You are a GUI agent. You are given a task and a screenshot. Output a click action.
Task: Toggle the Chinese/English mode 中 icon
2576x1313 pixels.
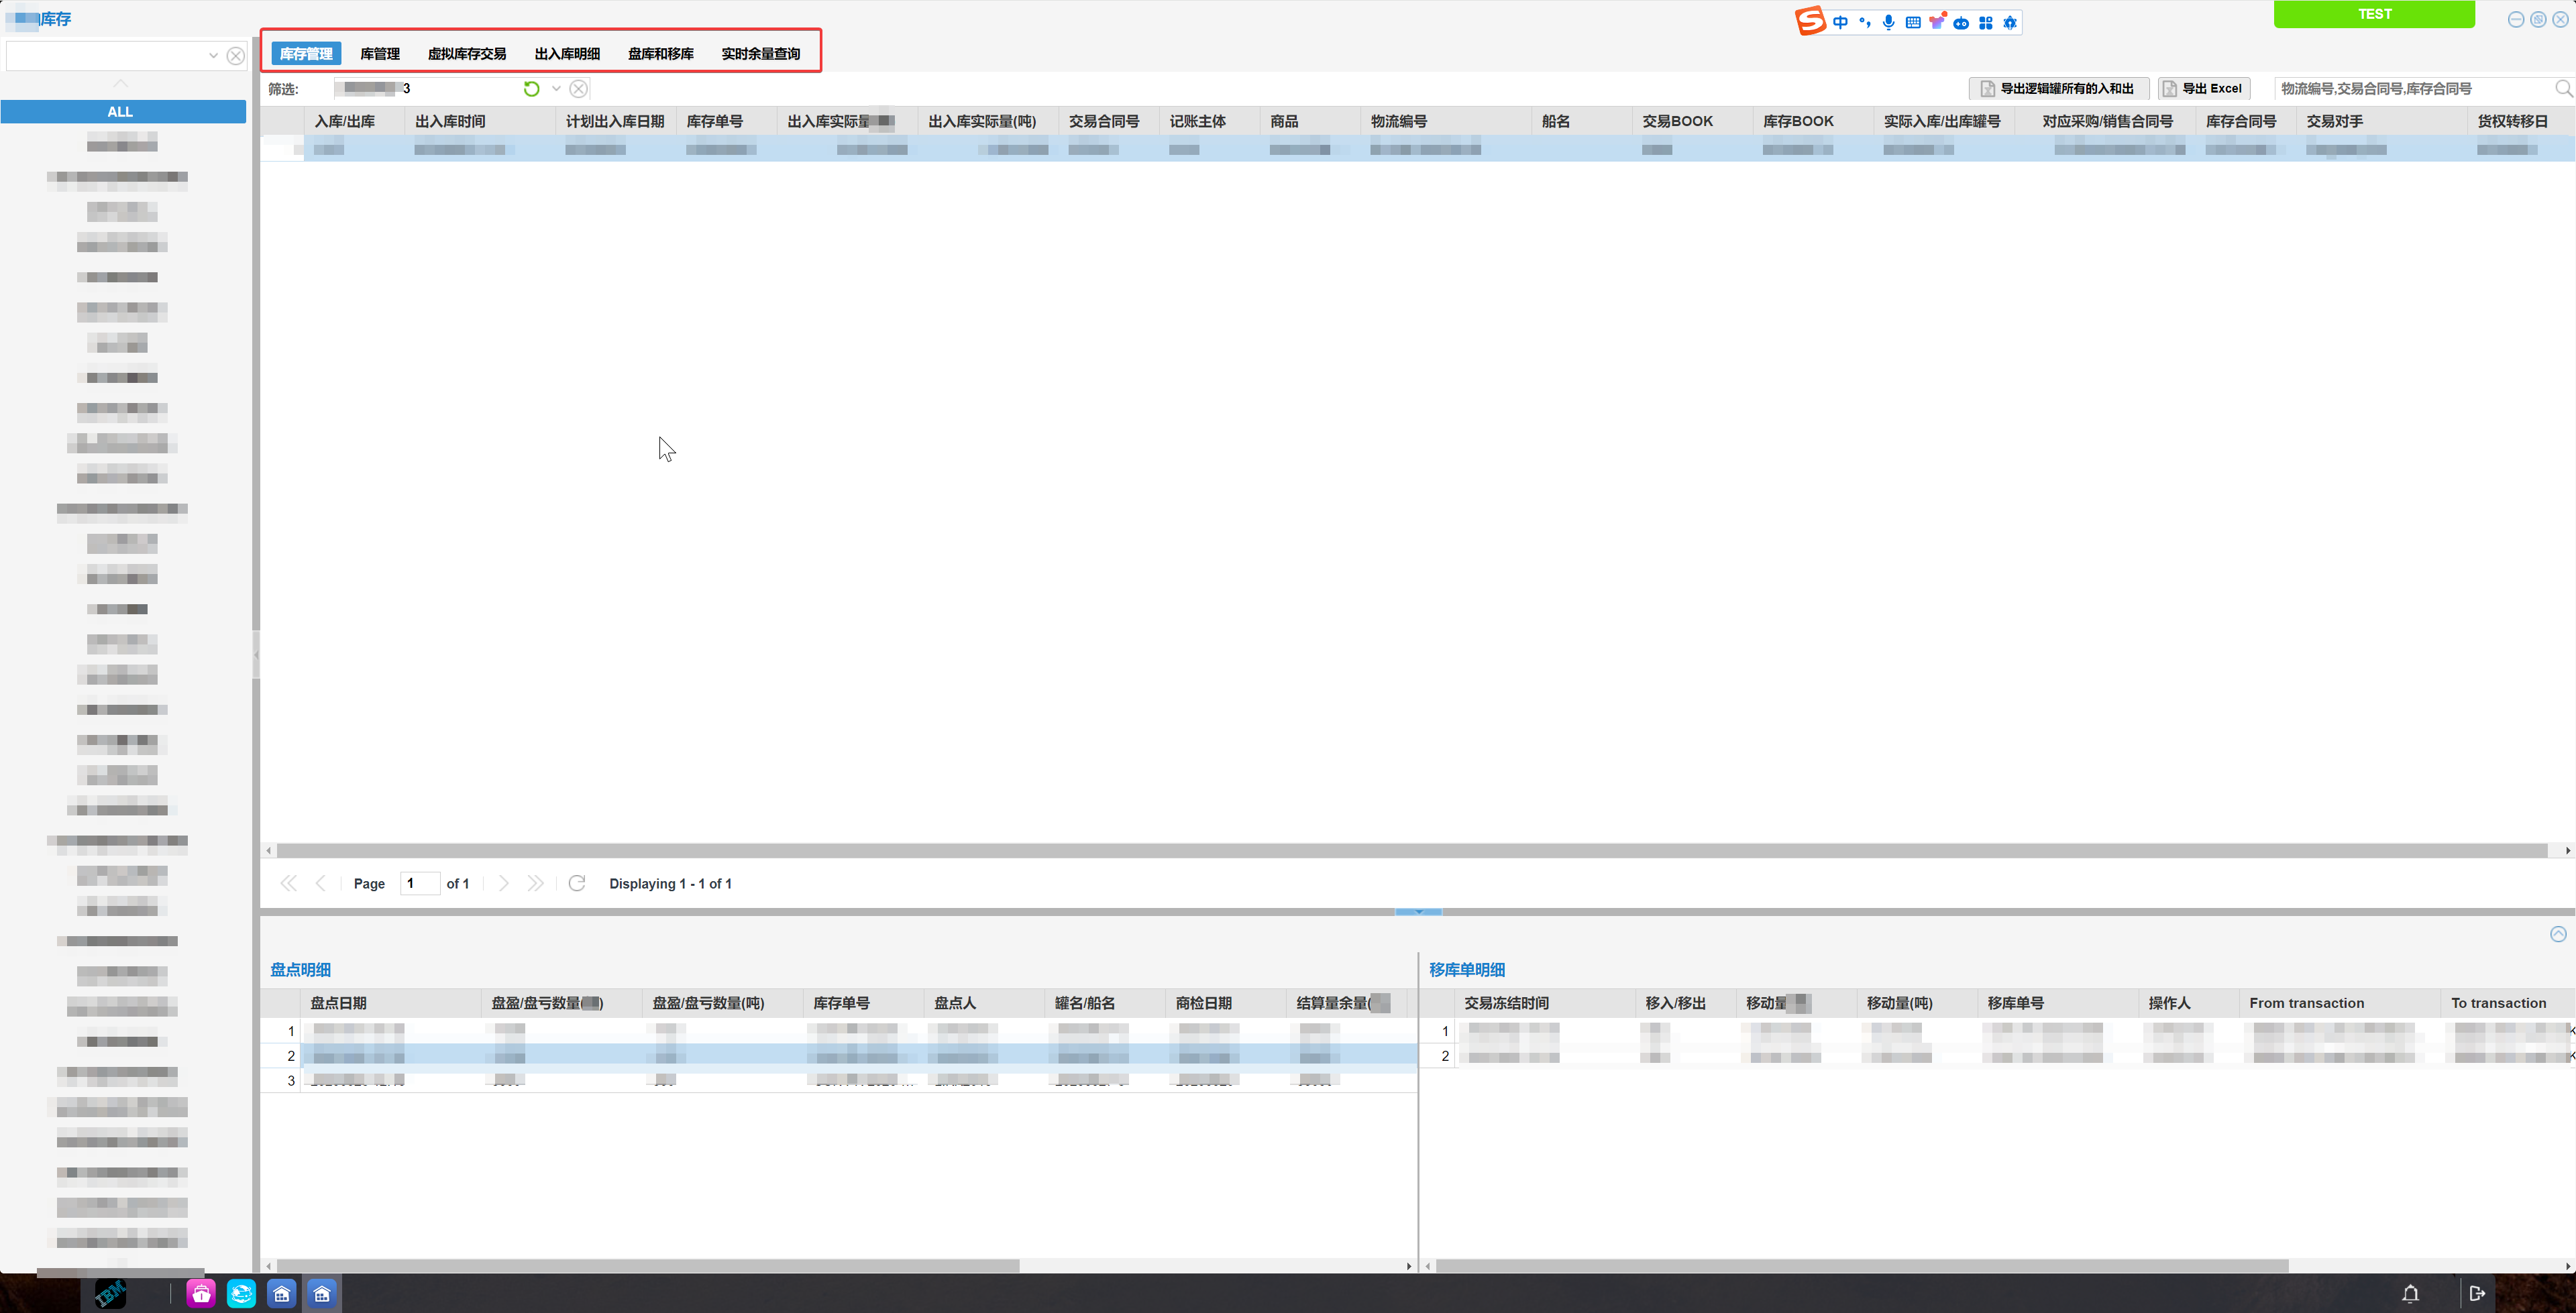point(1840,22)
